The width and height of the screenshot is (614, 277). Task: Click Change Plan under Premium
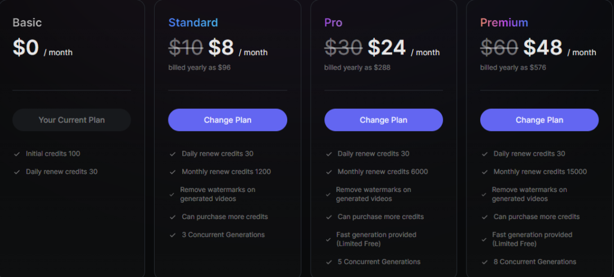[x=539, y=120]
